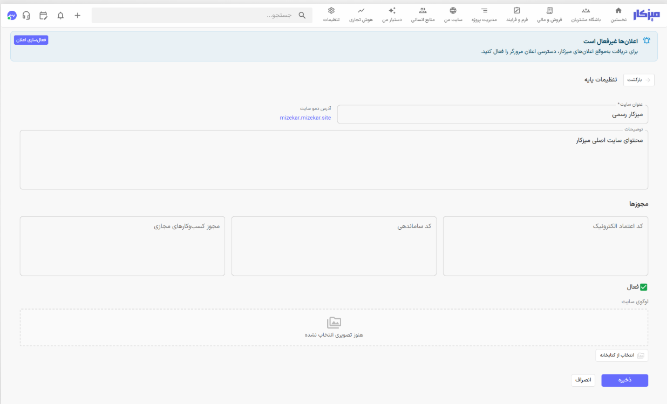The height and width of the screenshot is (404, 667).
Task: Open the باشگاه مشتریان menu
Action: point(586,15)
